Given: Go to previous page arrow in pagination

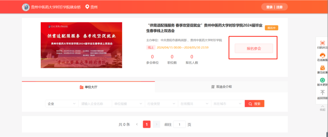Looking at the screenshot, I should [137, 125].
